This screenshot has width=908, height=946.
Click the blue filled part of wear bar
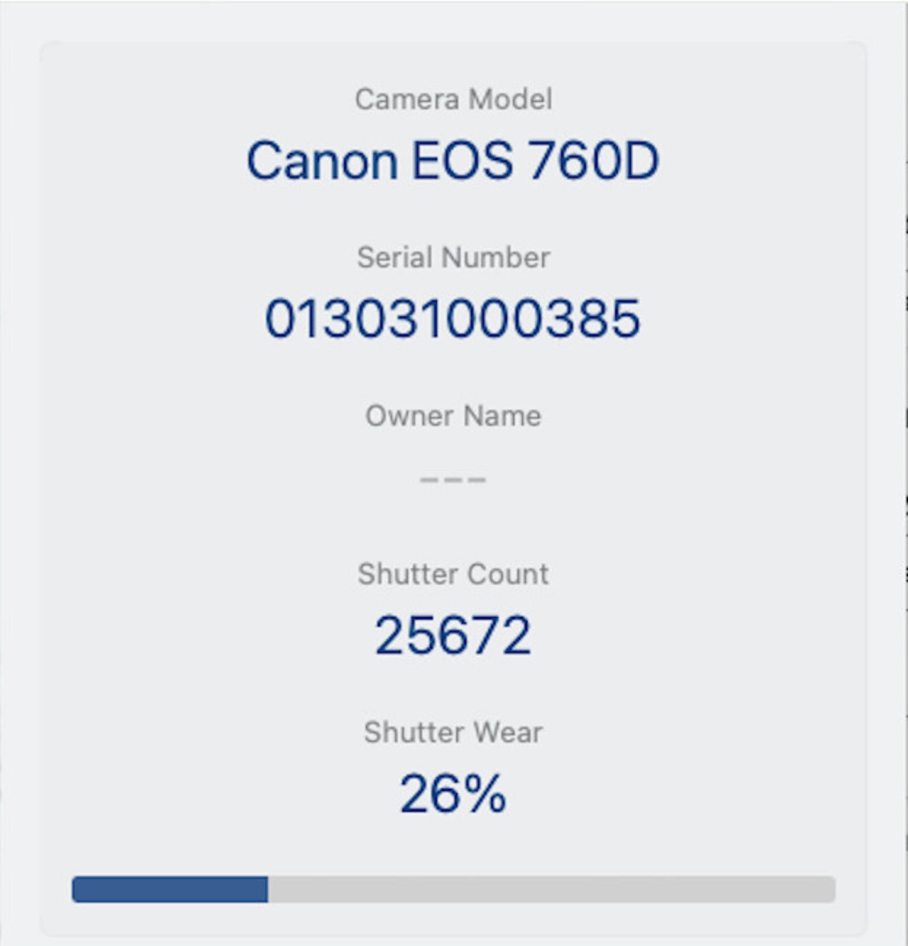[x=170, y=889]
